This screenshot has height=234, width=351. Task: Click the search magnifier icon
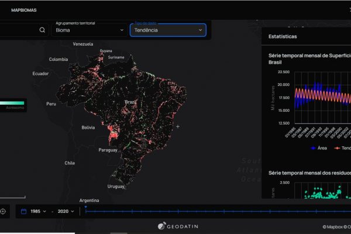43,30
